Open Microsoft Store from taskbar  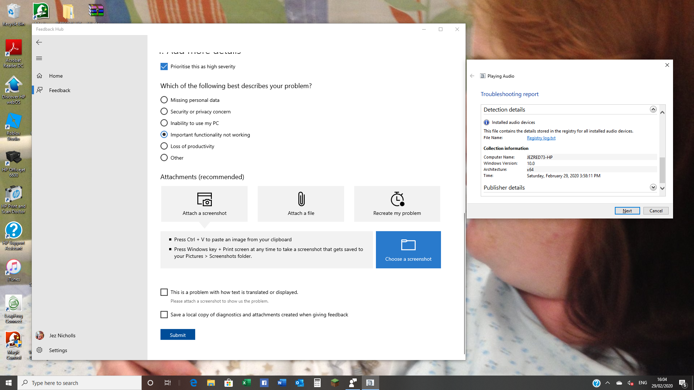point(229,383)
